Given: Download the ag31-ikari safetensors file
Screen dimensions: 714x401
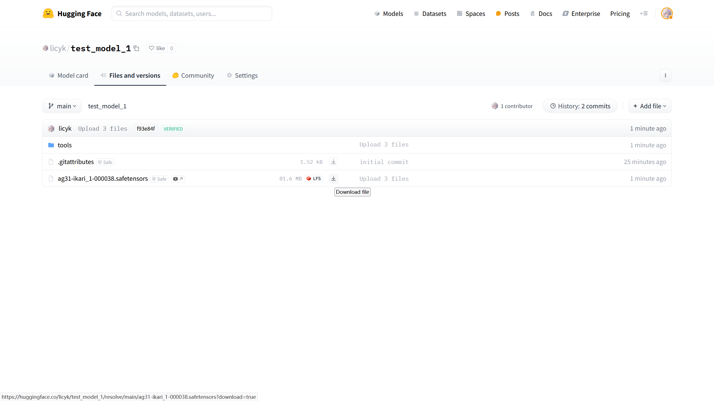Looking at the screenshot, I should pos(333,179).
